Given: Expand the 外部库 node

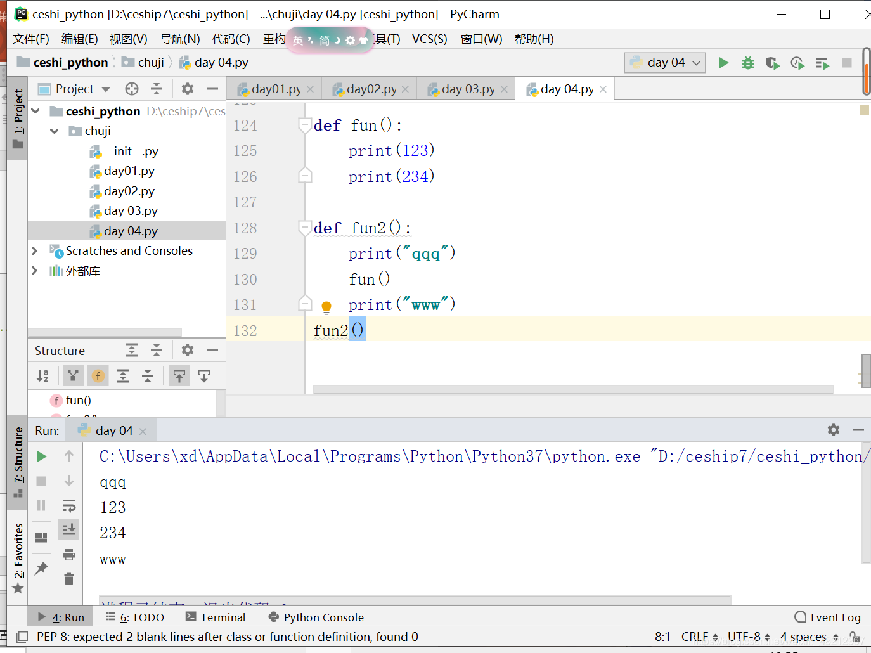Looking at the screenshot, I should tap(35, 271).
